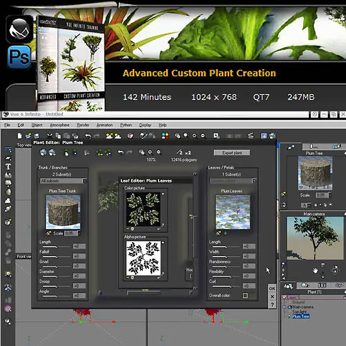Click Trunk Falloff value field
The image size is (346, 346).
coord(79,256)
